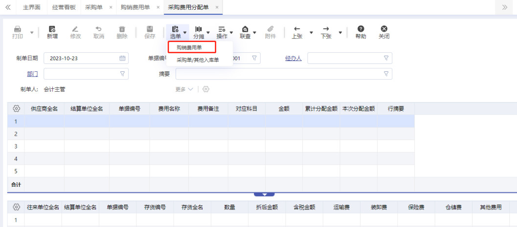
Task: Click the 关闭 (Close) toolbar icon
Action: click(384, 32)
